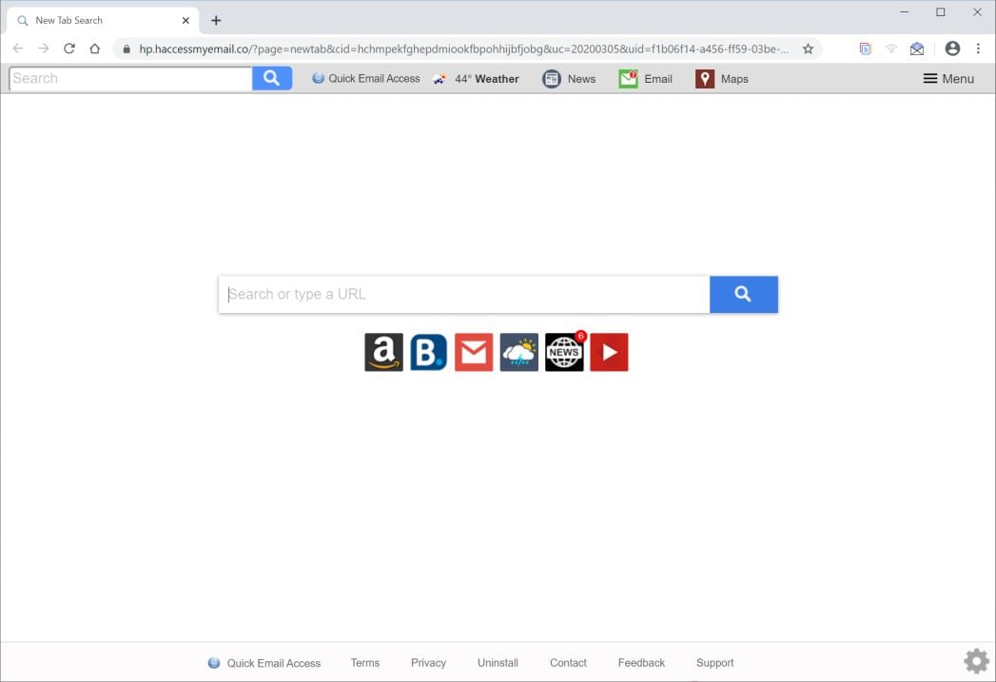Open the Uninstall link
996x682 pixels.
(498, 663)
